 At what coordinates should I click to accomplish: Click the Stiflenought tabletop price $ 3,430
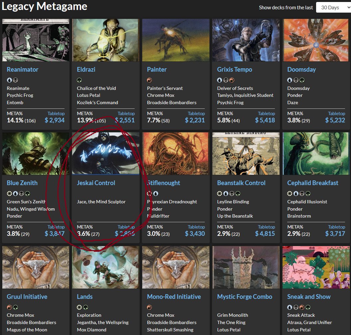click(195, 234)
